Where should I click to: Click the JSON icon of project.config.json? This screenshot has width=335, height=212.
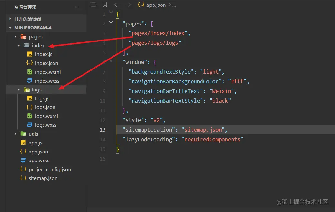23,169
